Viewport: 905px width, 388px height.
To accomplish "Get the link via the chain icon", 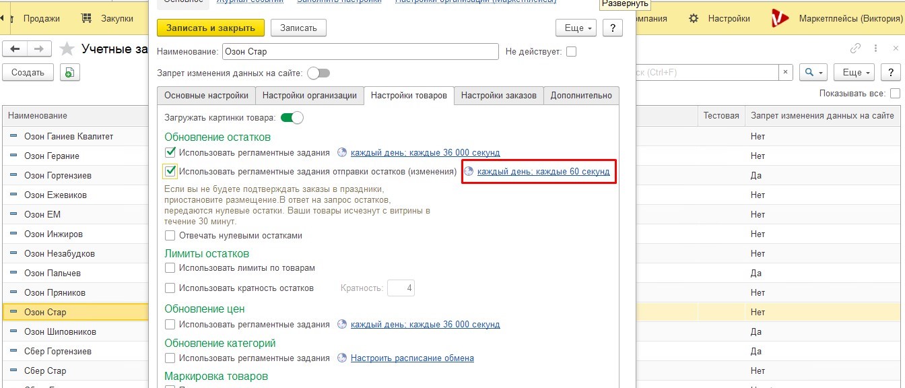I will coord(856,48).
